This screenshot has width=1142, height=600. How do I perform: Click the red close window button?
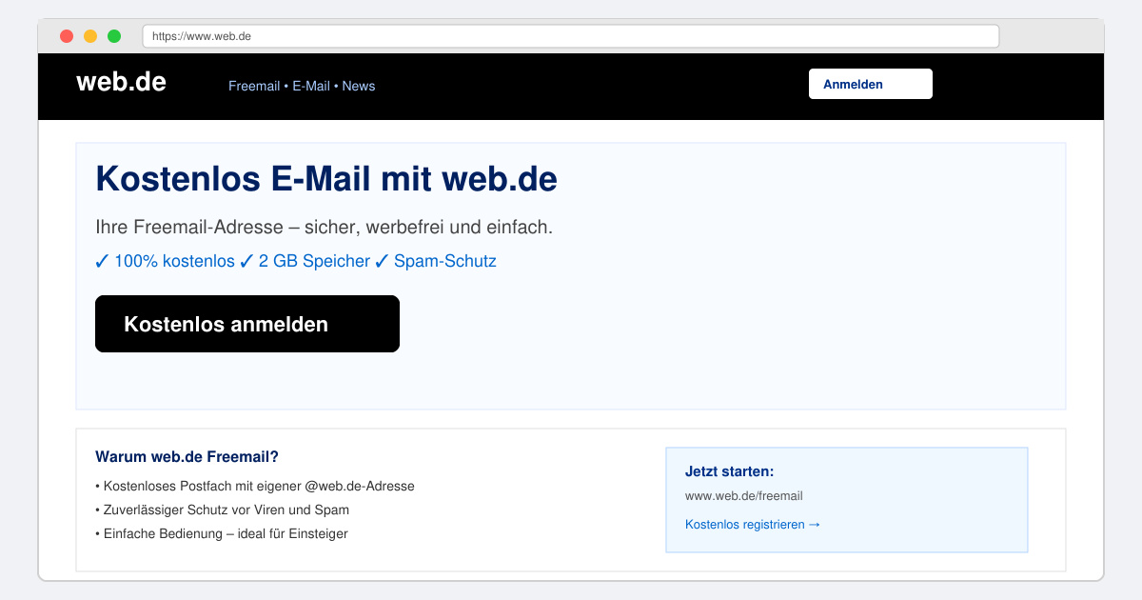[x=67, y=36]
